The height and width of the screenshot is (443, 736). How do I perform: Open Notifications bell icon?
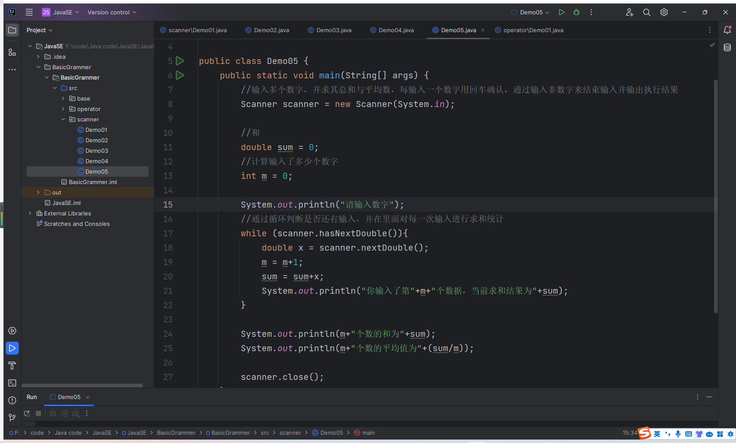click(x=727, y=30)
